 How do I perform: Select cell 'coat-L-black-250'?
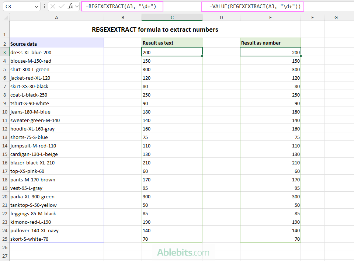click(56, 95)
